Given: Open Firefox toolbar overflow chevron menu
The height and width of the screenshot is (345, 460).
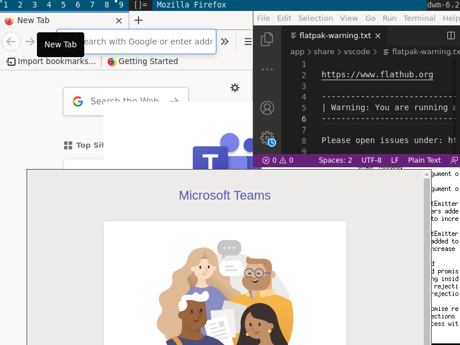Looking at the screenshot, I should [x=225, y=42].
